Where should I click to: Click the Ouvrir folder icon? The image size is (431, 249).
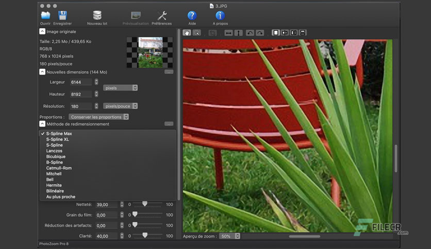(x=45, y=15)
